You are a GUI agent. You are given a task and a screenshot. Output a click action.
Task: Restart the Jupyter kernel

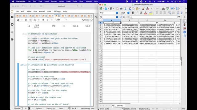click(x=47, y=20)
